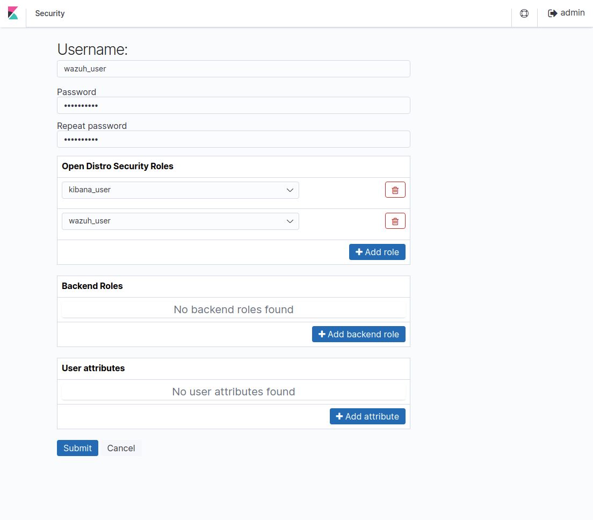Click the Password input field
The width and height of the screenshot is (593, 520).
click(x=233, y=105)
